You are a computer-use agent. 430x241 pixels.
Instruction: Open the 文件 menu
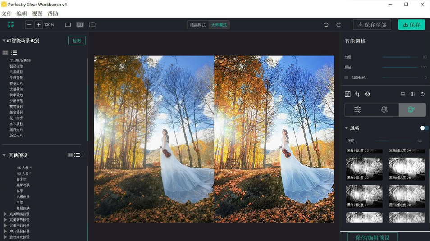coord(7,14)
